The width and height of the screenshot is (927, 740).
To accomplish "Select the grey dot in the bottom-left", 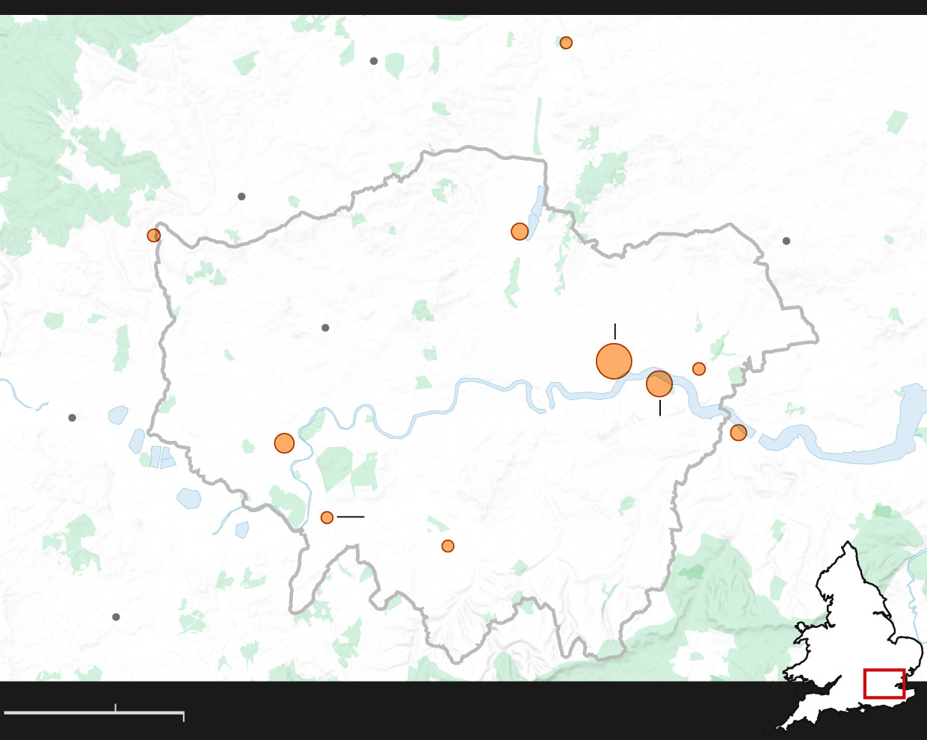I will tap(116, 617).
